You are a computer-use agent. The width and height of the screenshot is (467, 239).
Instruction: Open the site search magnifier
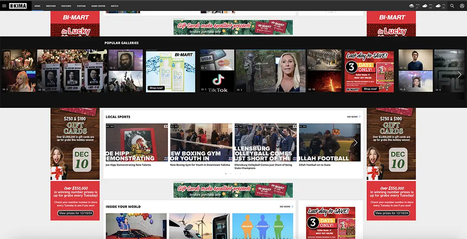pyautogui.click(x=452, y=6)
